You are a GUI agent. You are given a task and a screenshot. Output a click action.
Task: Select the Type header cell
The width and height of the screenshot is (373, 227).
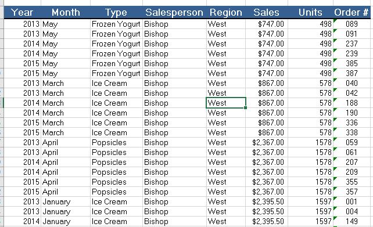(x=116, y=12)
